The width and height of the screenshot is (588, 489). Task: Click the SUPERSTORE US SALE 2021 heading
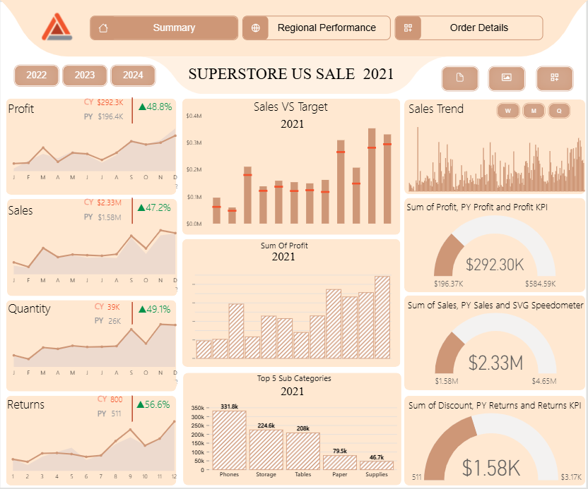pyautogui.click(x=291, y=74)
